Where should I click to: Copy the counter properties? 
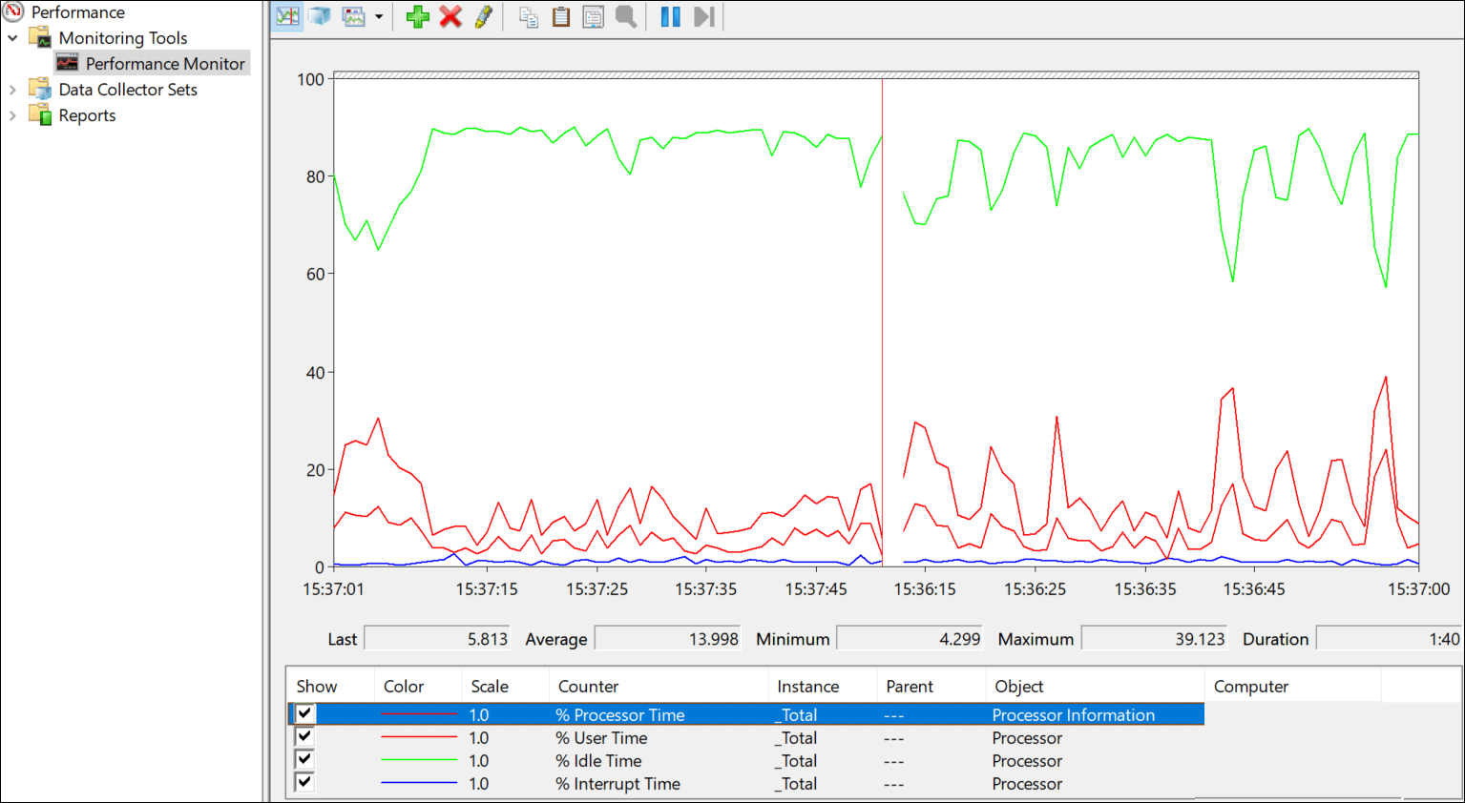(x=527, y=16)
